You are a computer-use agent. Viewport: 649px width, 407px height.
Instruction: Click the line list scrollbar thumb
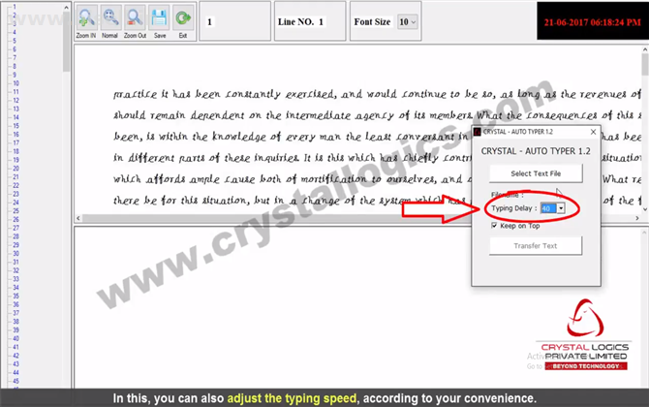(66, 42)
